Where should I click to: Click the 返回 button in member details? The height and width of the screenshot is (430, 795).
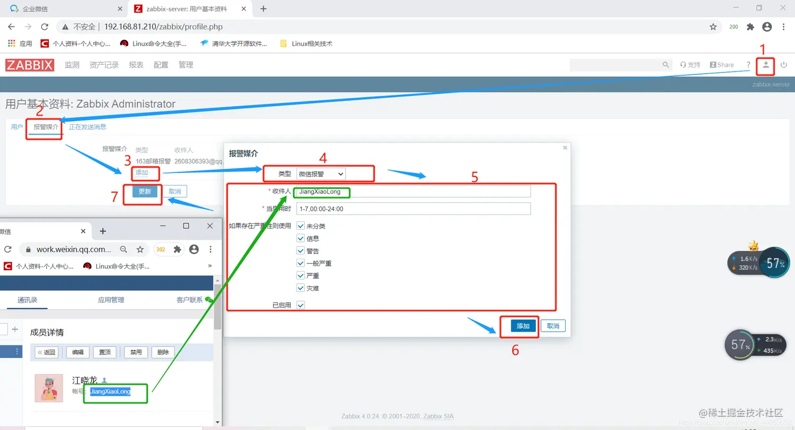point(46,352)
